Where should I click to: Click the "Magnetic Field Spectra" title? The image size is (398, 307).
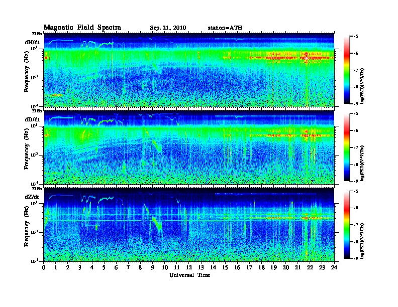pos(82,28)
